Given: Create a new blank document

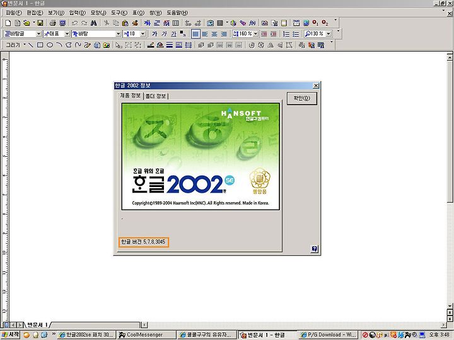Looking at the screenshot, I should [8, 23].
